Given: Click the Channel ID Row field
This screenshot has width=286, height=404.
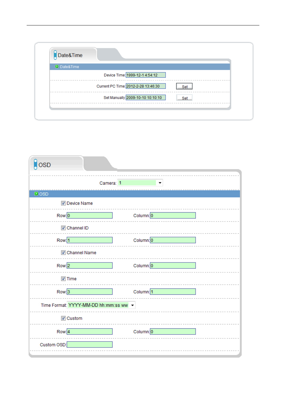Looking at the screenshot, I should [x=90, y=240].
